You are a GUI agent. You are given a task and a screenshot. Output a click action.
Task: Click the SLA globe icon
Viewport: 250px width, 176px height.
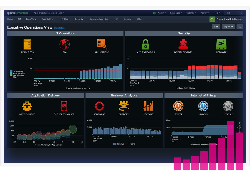(x=64, y=44)
